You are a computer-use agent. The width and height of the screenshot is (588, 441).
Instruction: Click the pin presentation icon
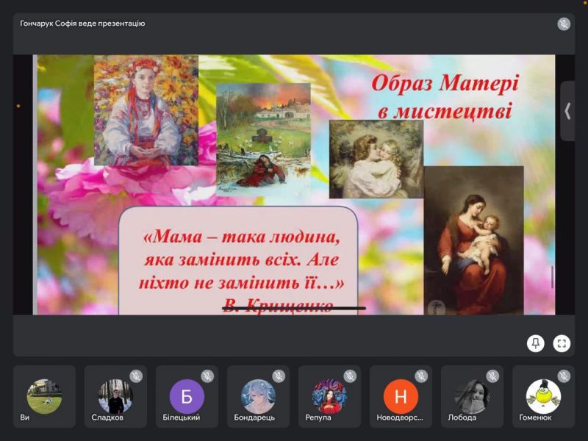click(x=536, y=343)
